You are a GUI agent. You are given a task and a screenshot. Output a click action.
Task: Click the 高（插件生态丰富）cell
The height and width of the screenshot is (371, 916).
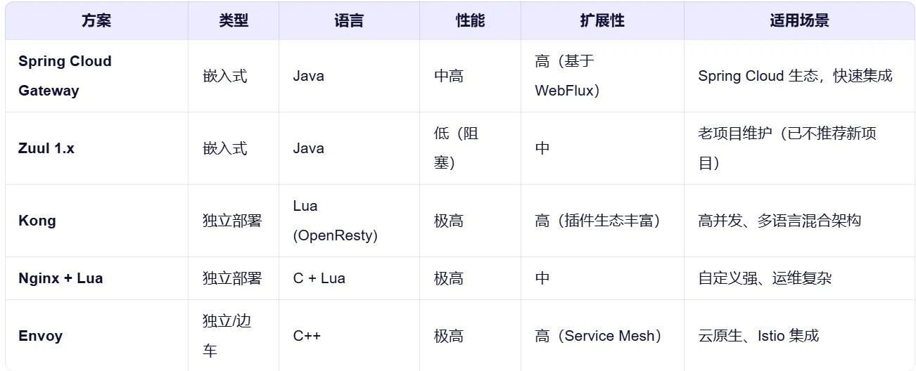[598, 221]
